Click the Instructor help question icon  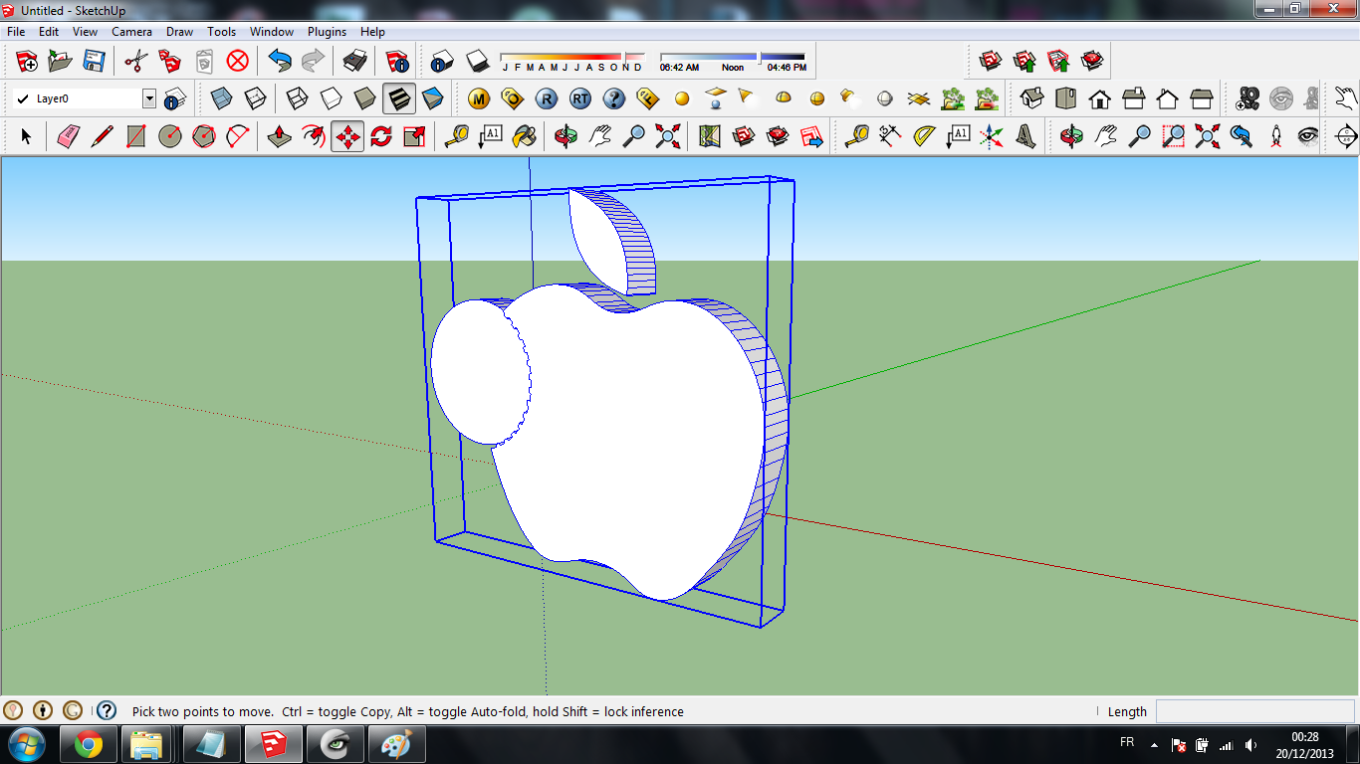tap(107, 710)
